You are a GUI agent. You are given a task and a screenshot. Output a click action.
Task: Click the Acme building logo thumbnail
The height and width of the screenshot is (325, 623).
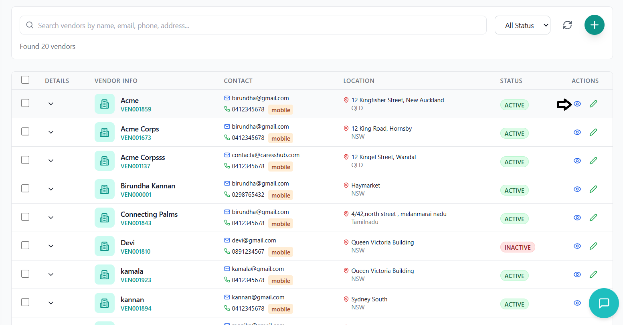click(x=105, y=103)
